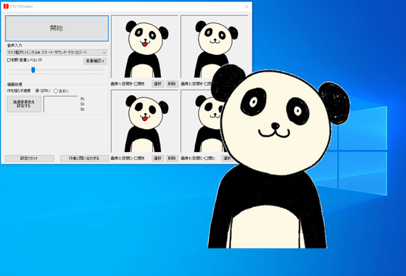The image size is (406, 276).
Task: Open the microphone input device dropdown
Action: click(x=57, y=52)
